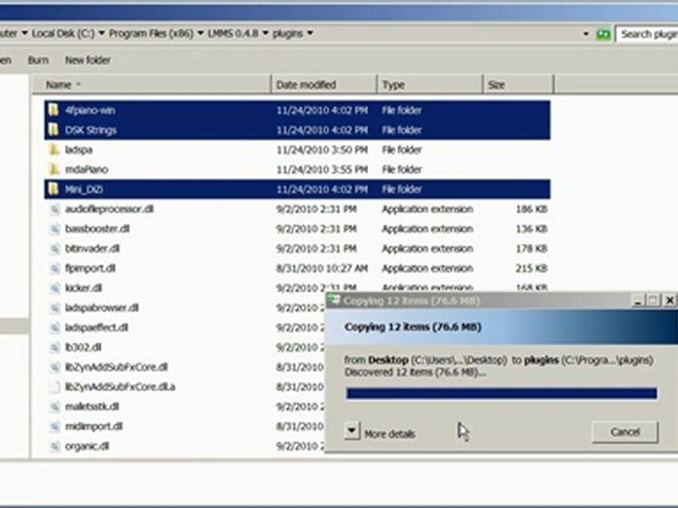Click the flpimport.dll file icon
The image size is (678, 508).
(54, 269)
